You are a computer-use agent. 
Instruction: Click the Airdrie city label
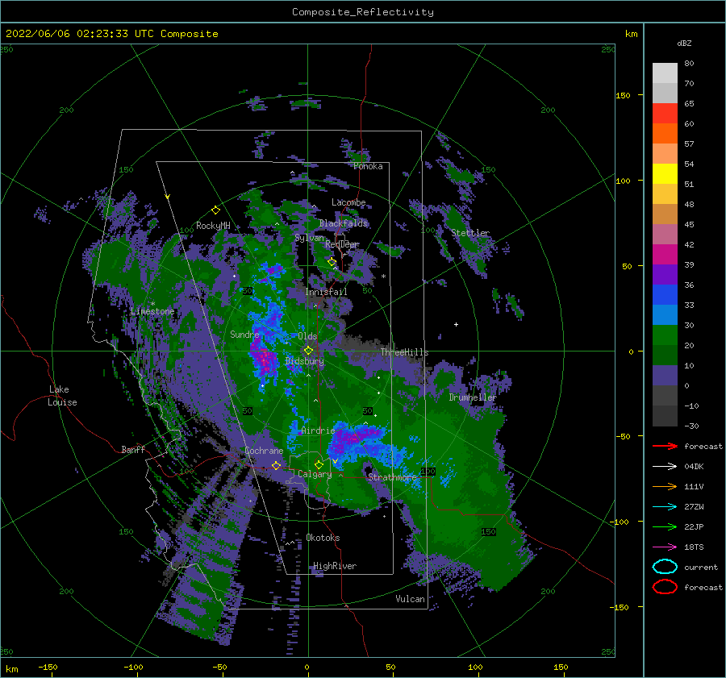[x=318, y=431]
